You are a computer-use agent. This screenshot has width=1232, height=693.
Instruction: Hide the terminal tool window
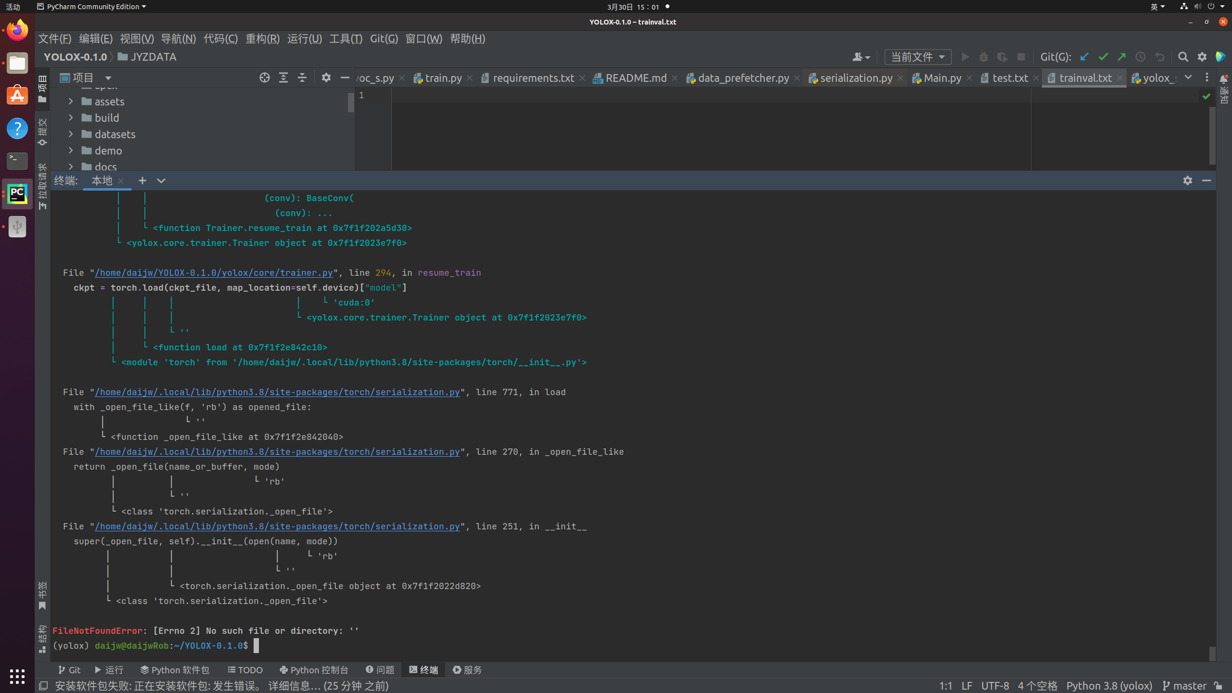pyautogui.click(x=1207, y=180)
